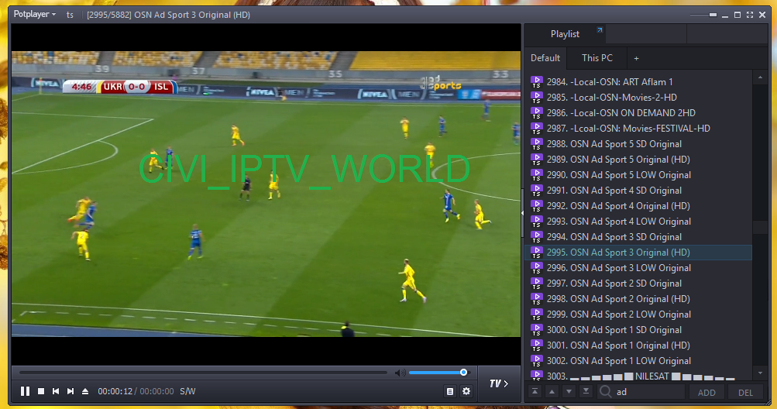Skip to previous playlist item
The image size is (777, 409).
click(56, 392)
